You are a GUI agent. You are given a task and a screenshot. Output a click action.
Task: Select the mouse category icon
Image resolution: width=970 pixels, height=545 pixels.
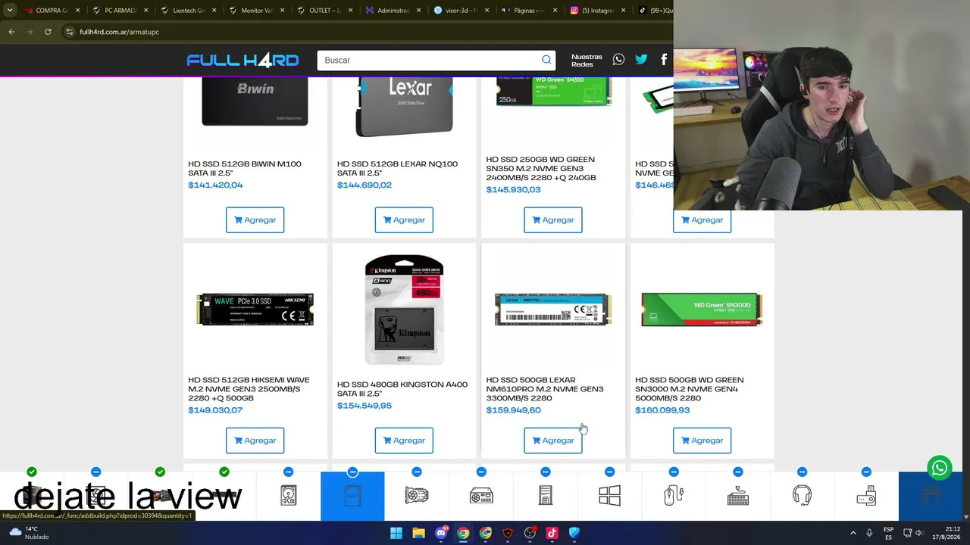674,496
